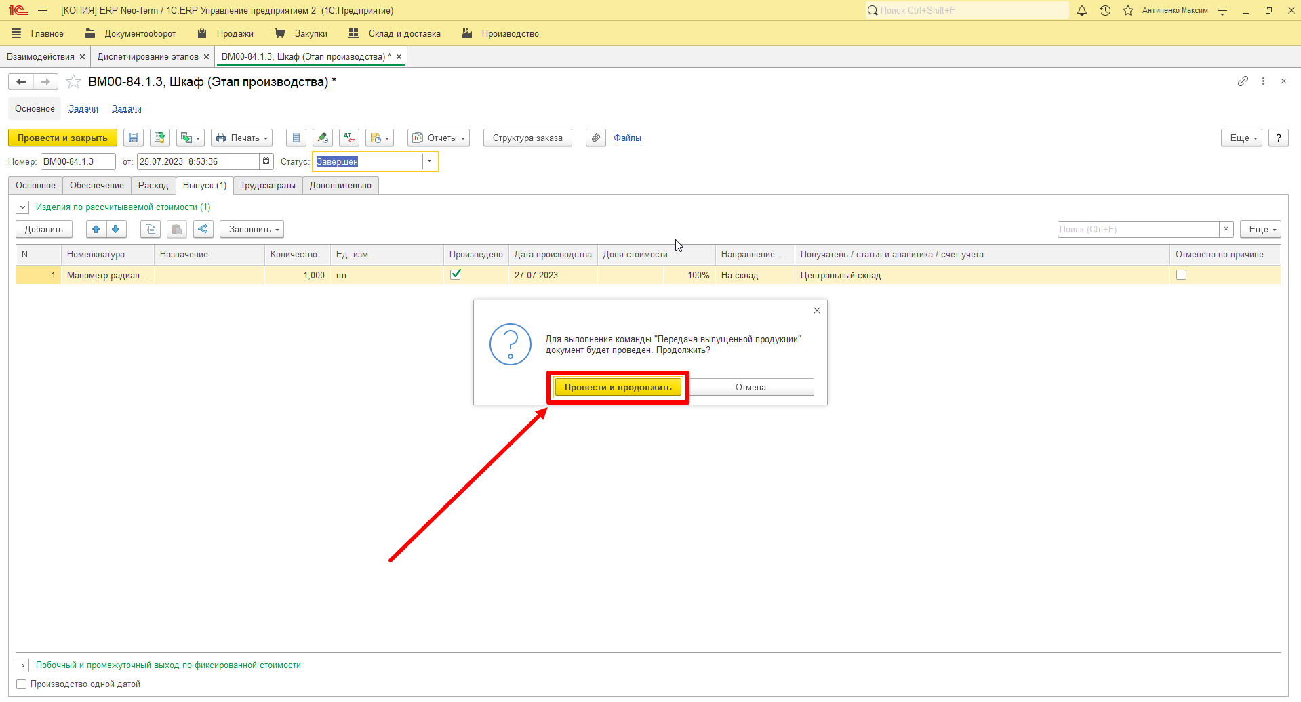Open the Файлы link
1301x702 pixels.
(x=627, y=138)
